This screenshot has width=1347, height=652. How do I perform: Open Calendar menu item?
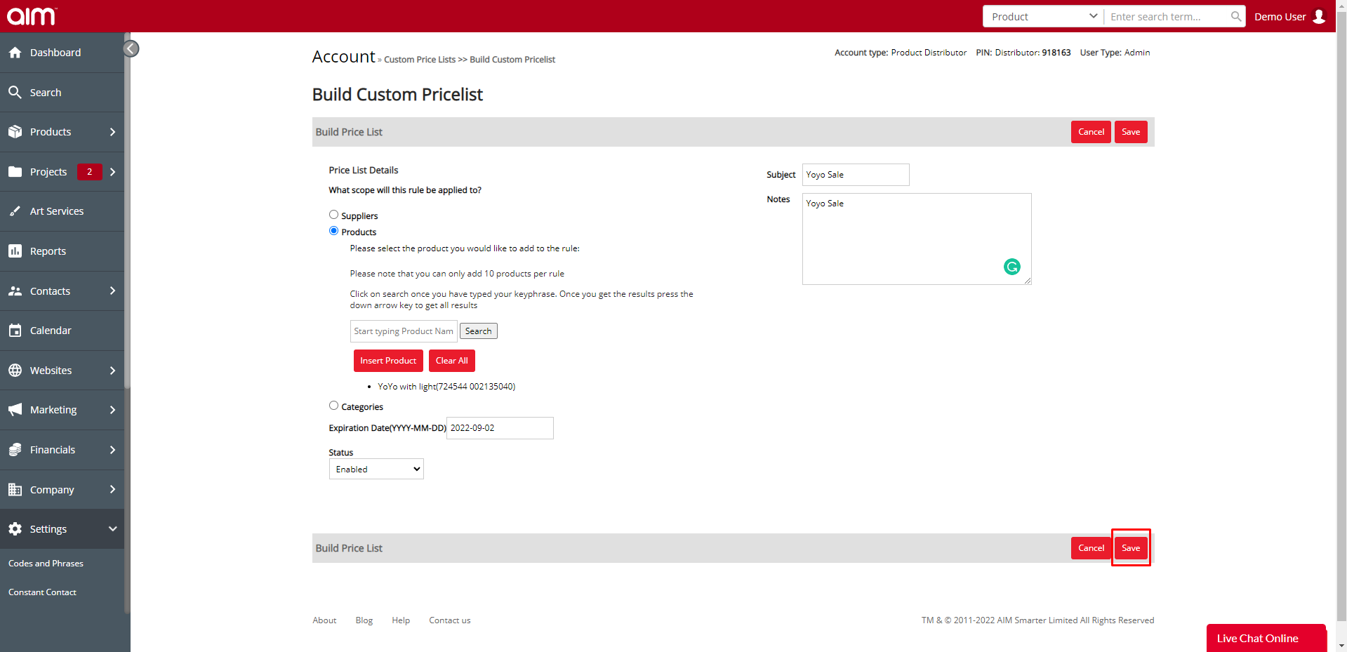pyautogui.click(x=62, y=331)
